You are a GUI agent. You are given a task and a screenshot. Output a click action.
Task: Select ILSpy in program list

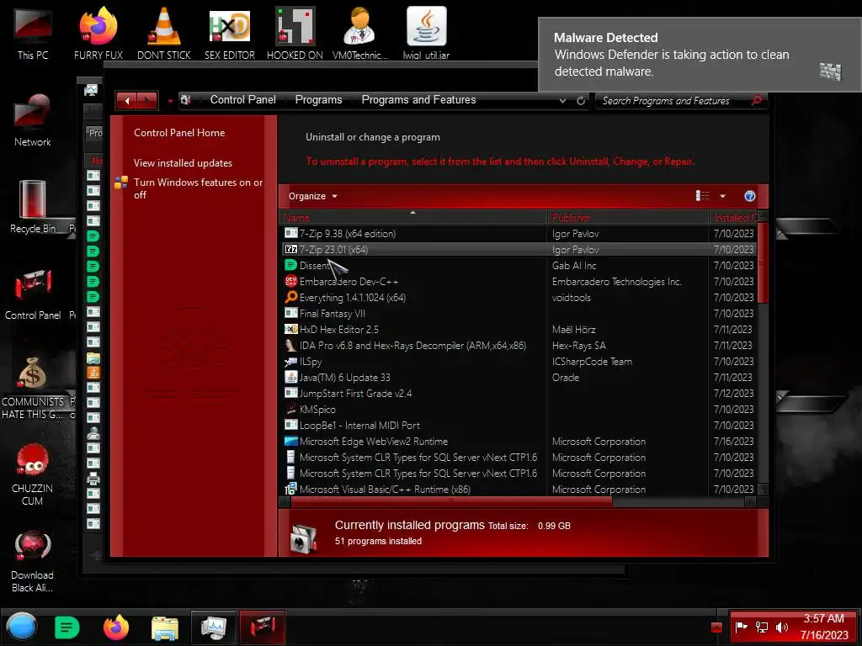(518, 362)
